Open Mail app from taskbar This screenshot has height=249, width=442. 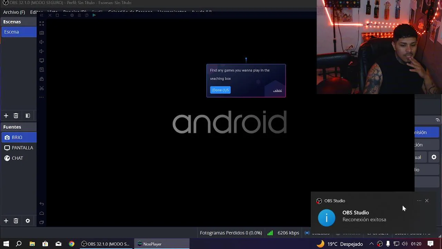(x=58, y=244)
